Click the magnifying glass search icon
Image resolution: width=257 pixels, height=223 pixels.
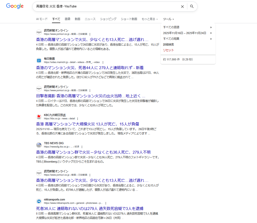tap(192, 7)
